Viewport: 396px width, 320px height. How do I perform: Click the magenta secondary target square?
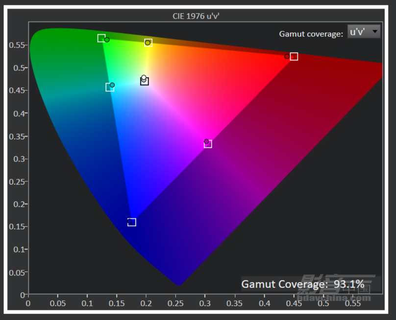[x=208, y=144]
